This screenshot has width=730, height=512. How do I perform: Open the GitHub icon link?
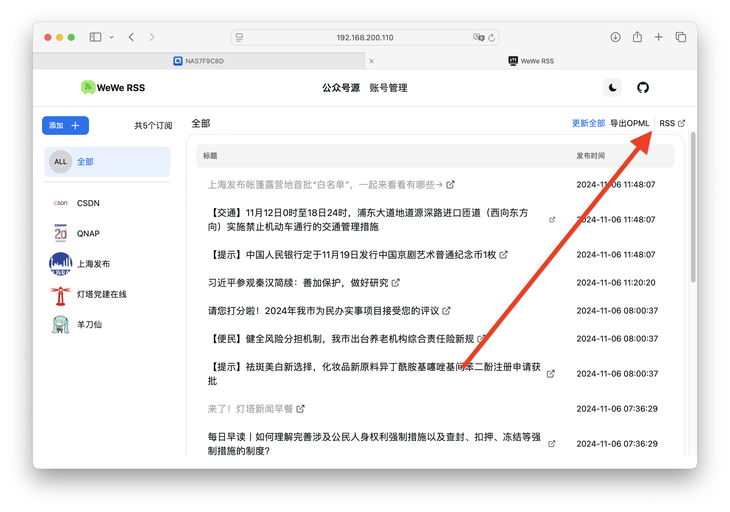pos(642,88)
